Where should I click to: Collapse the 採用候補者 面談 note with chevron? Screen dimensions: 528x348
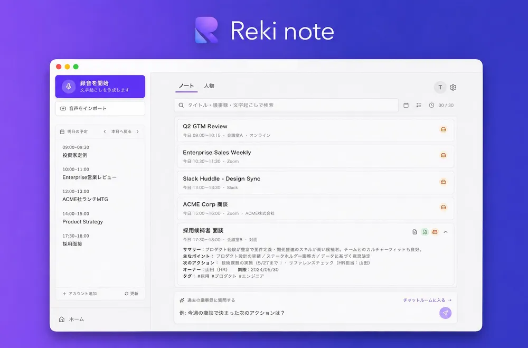click(x=446, y=232)
